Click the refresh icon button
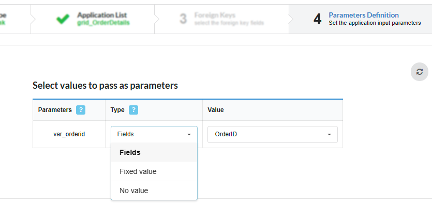Image resolution: width=432 pixels, height=207 pixels. tap(419, 72)
